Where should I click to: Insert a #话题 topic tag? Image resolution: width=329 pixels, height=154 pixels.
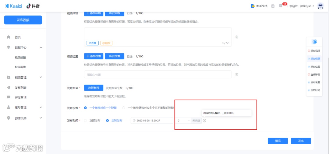coord(93,43)
